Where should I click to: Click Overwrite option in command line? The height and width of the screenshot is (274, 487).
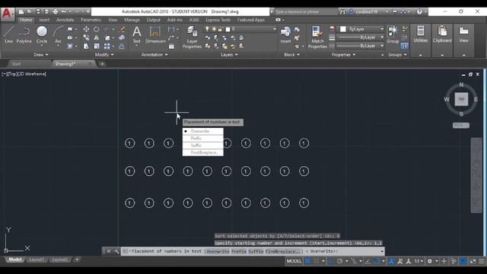pyautogui.click(x=218, y=251)
